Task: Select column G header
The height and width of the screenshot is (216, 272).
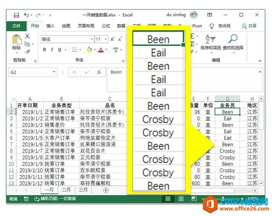Action: 227,99
